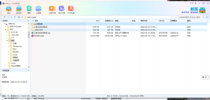Collapse the 666 folder node
Viewport: 210px width, 100px height.
[x=6, y=30]
